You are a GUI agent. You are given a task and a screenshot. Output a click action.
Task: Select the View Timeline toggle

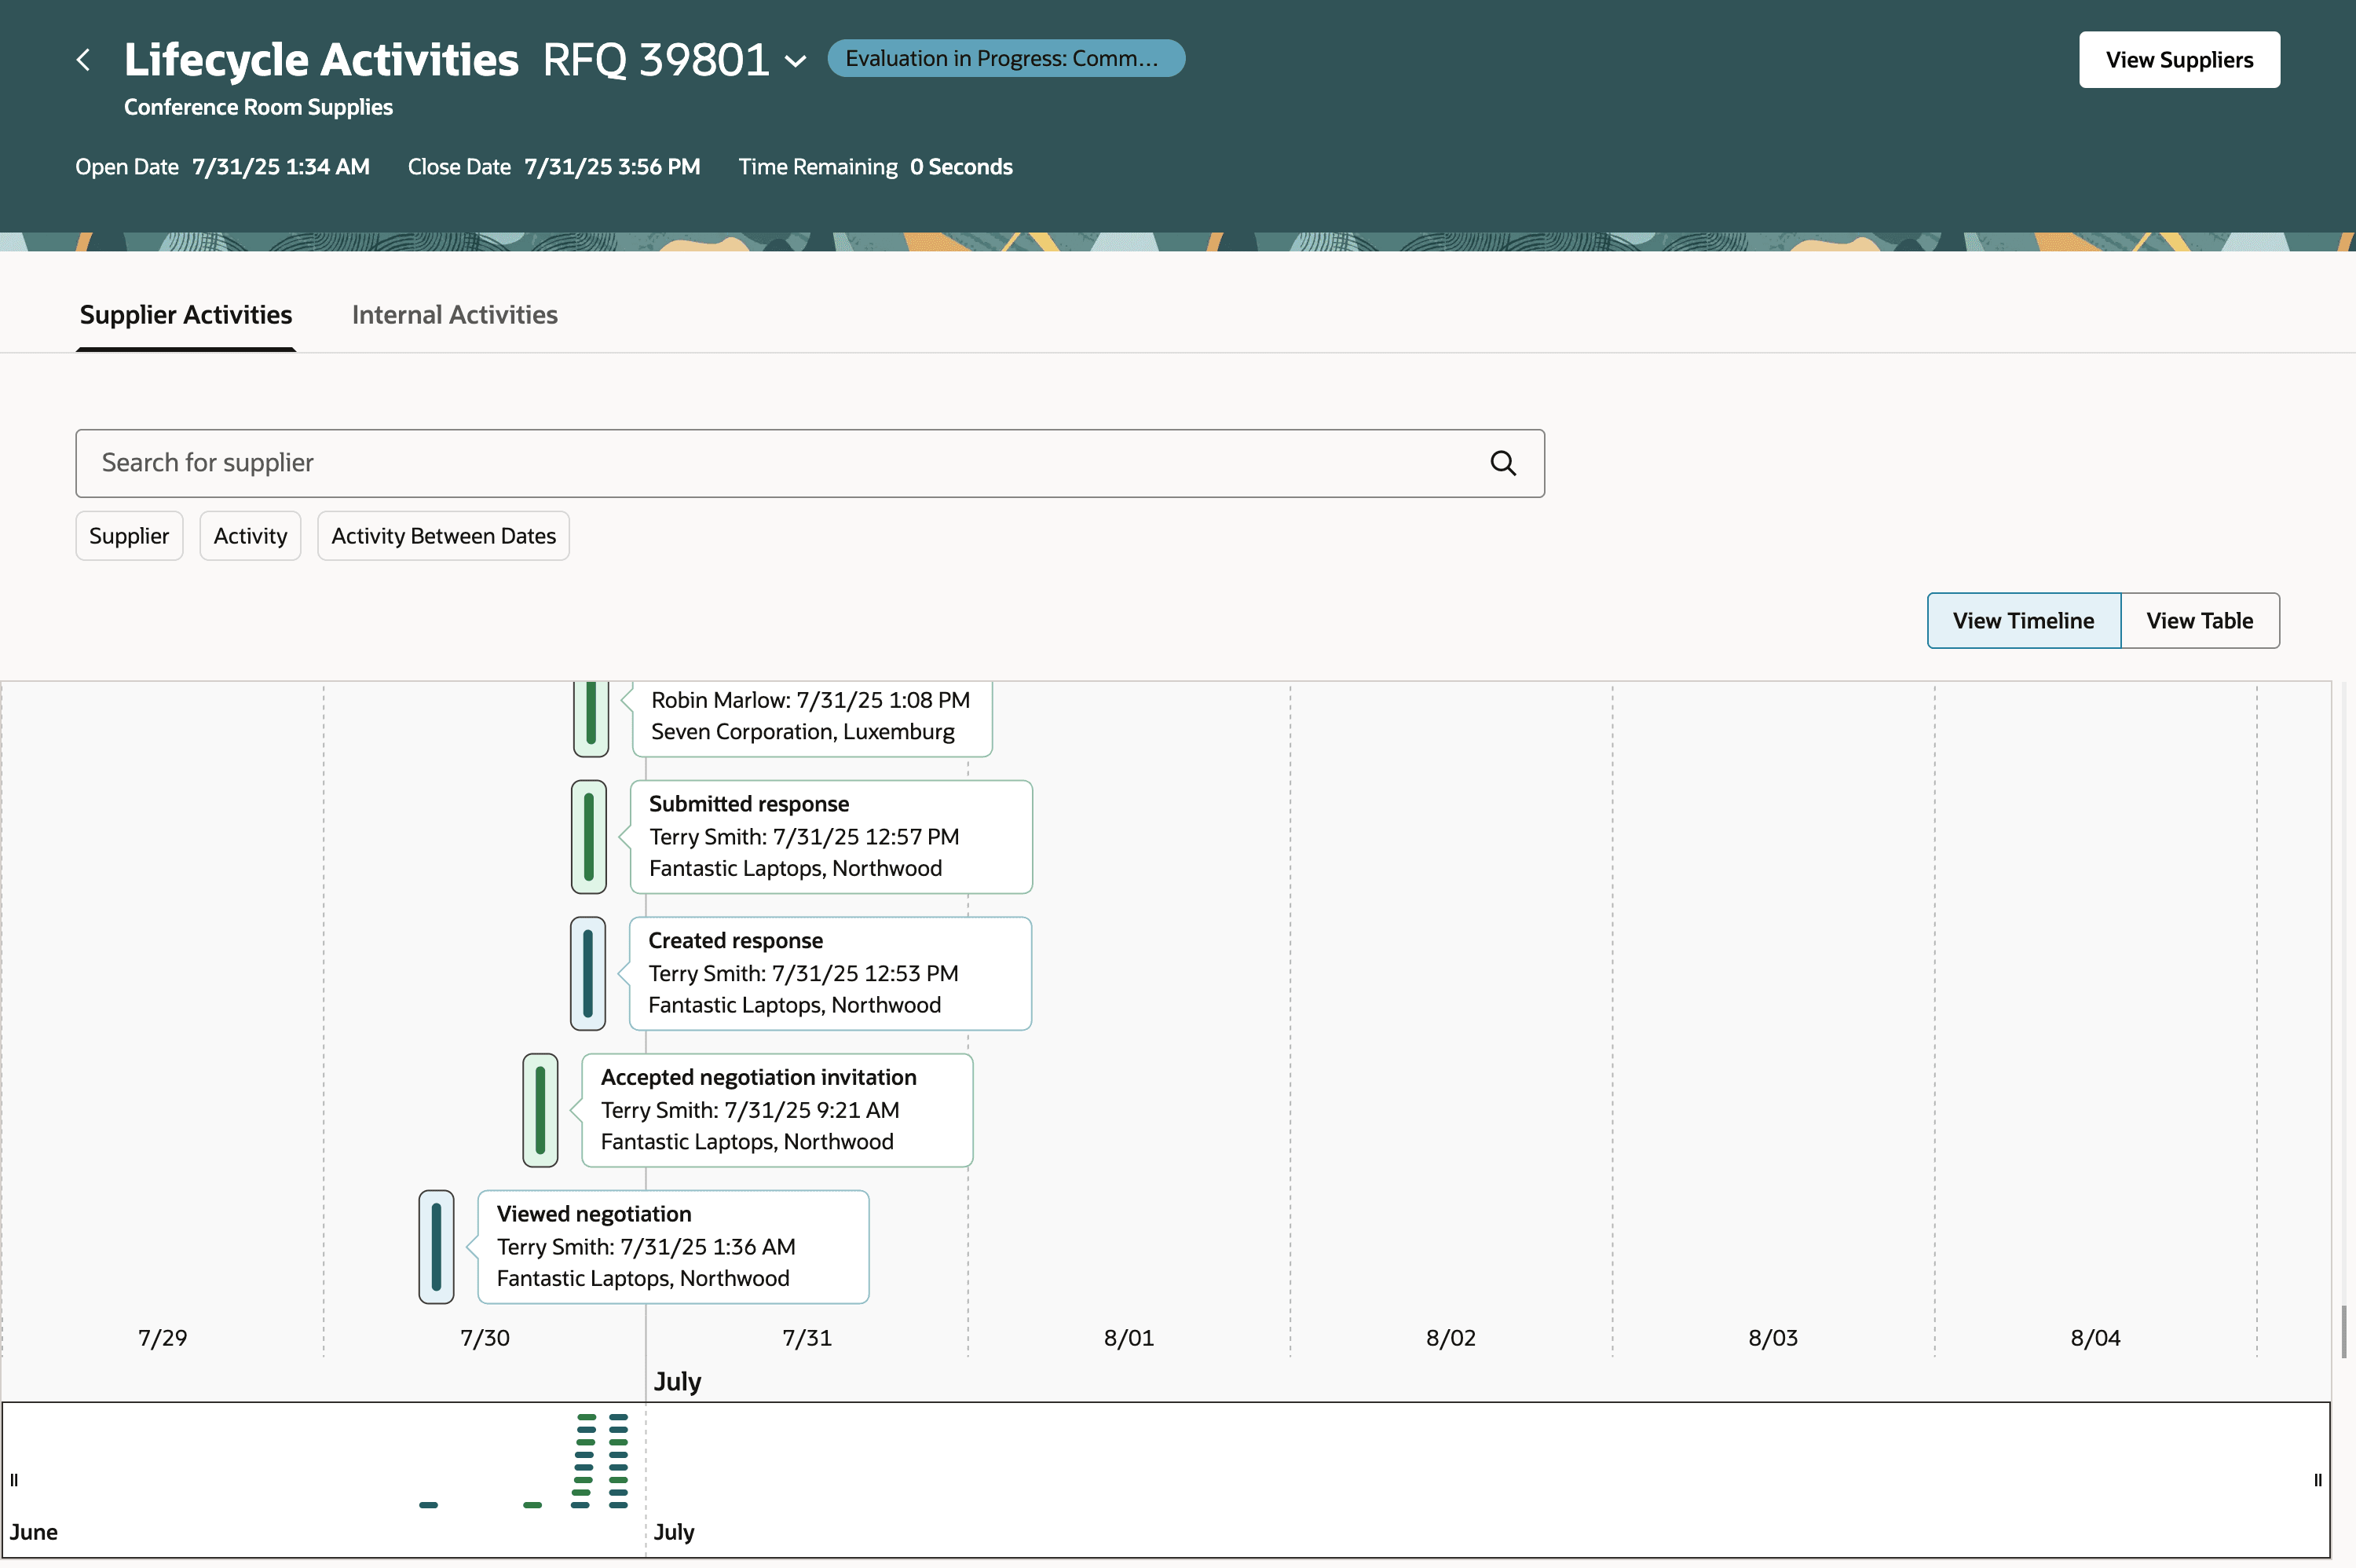pyautogui.click(x=2023, y=621)
